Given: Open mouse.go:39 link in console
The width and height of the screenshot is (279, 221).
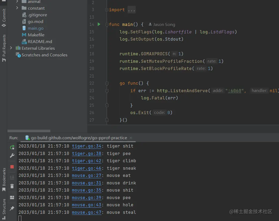Looking at the screenshot, I should pos(86,198).
